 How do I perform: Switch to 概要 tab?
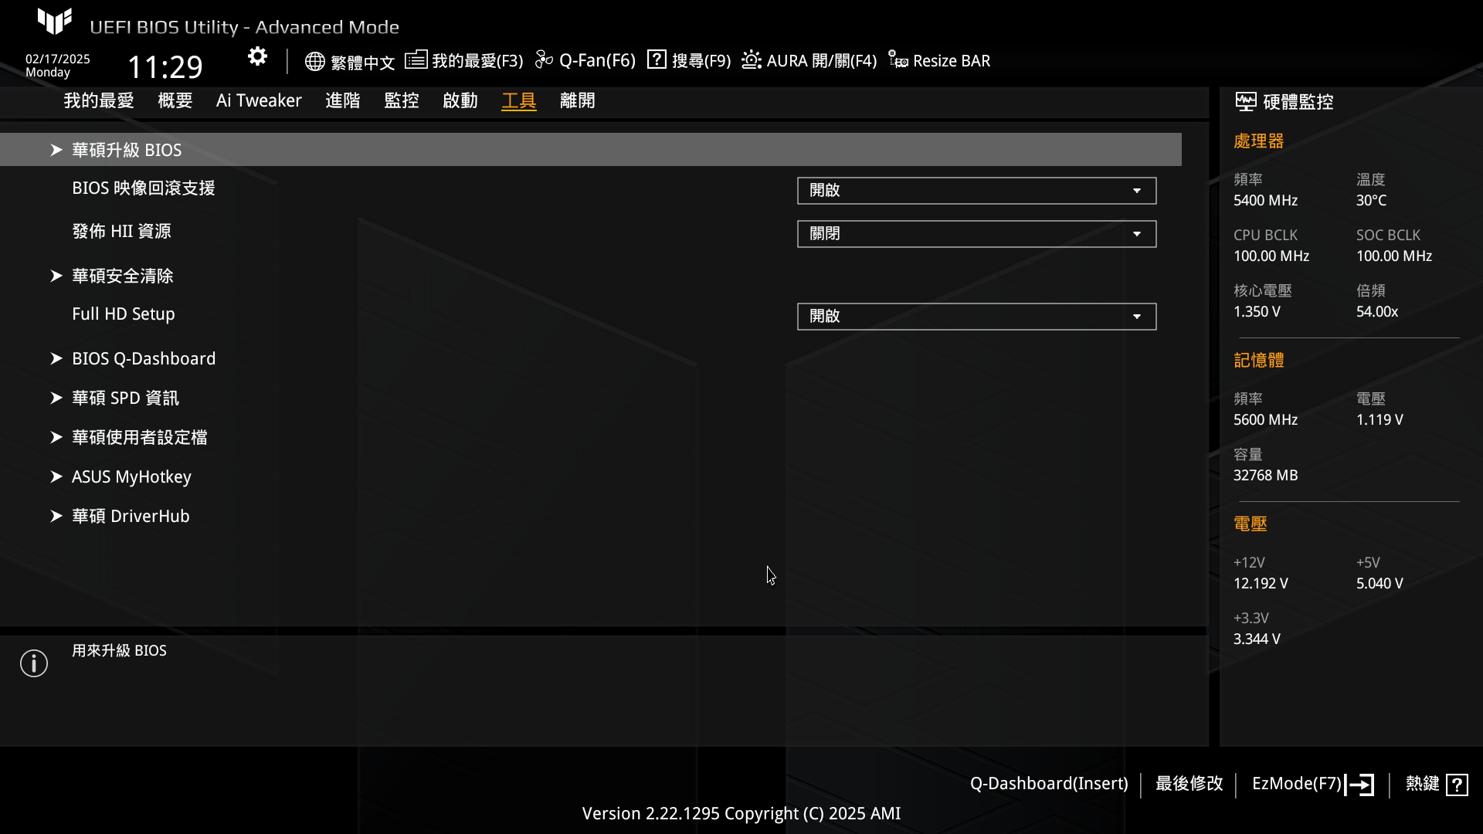pos(175,101)
